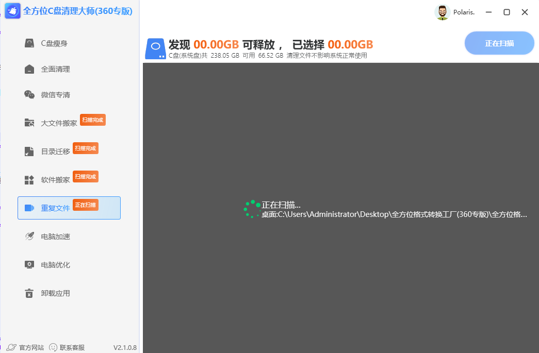Select the 电脑加速 rocket icon
Image resolution: width=539 pixels, height=353 pixels.
pyautogui.click(x=29, y=236)
